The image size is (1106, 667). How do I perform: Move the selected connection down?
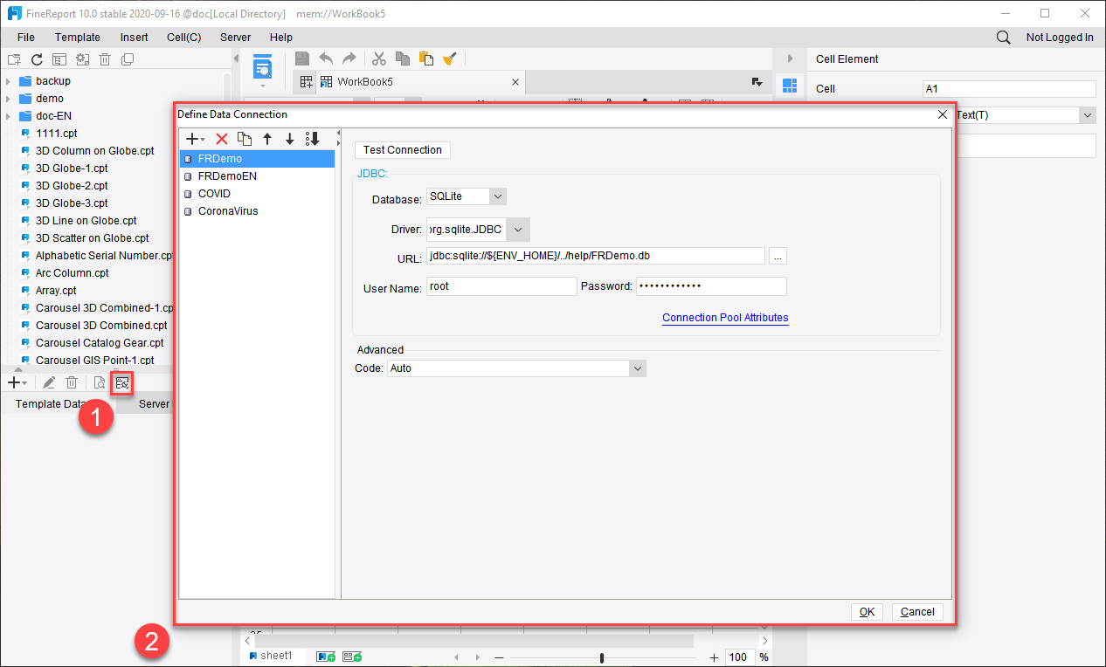click(289, 138)
